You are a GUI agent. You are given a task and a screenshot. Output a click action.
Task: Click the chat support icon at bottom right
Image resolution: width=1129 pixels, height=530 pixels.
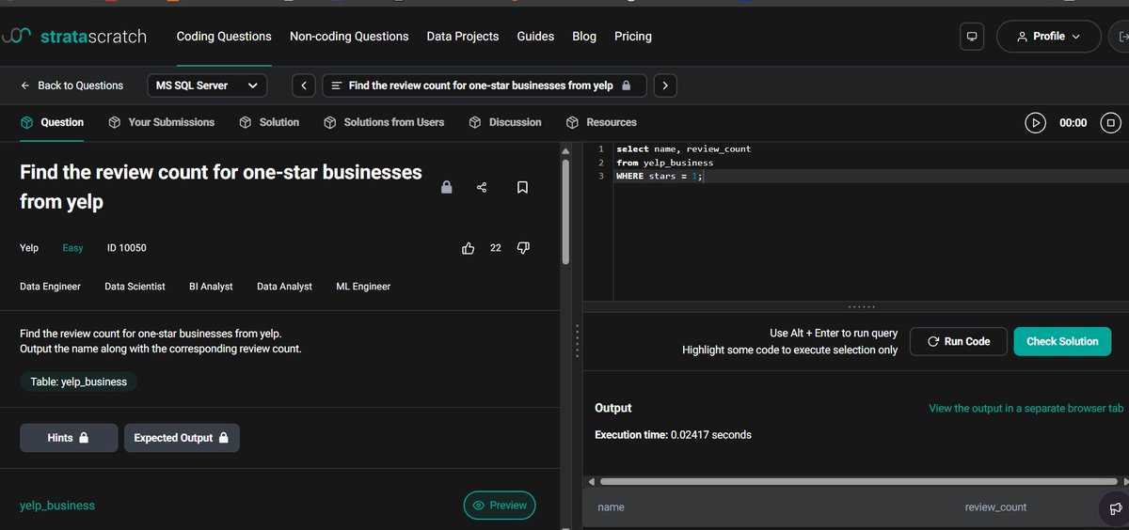point(1116,507)
